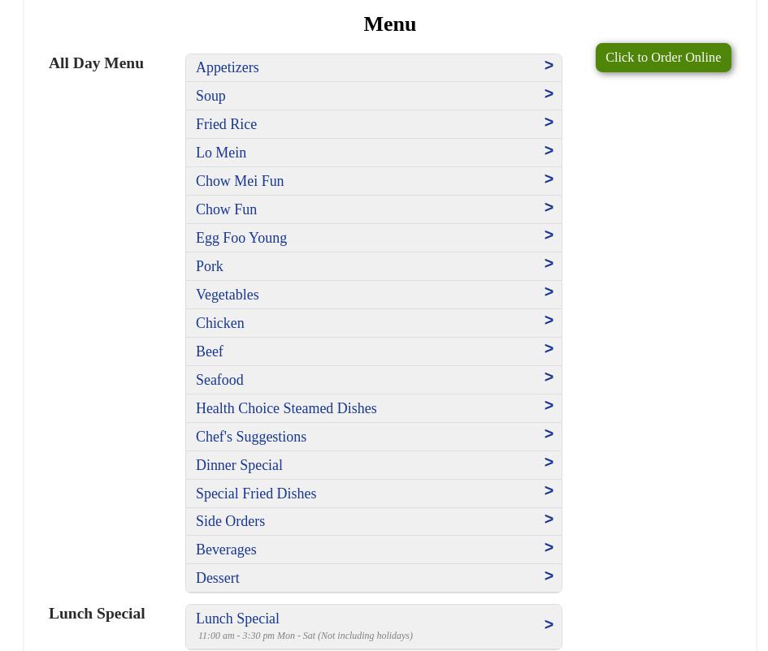The width and height of the screenshot is (768, 651).
Task: Click the Side Orders chevron
Action: click(x=549, y=520)
